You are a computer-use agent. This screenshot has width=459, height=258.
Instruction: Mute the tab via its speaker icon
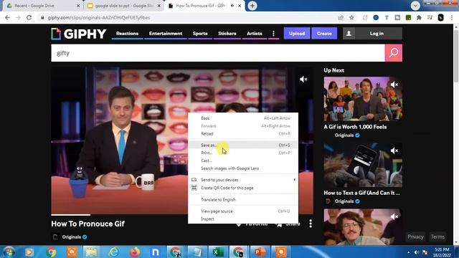[232, 6]
